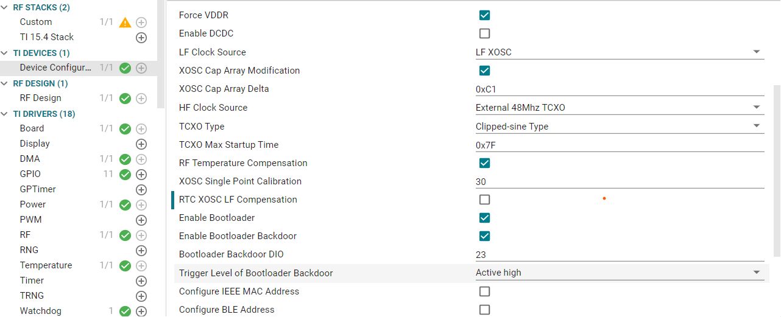
Task: Enable the DCDC checkbox
Action: (485, 33)
